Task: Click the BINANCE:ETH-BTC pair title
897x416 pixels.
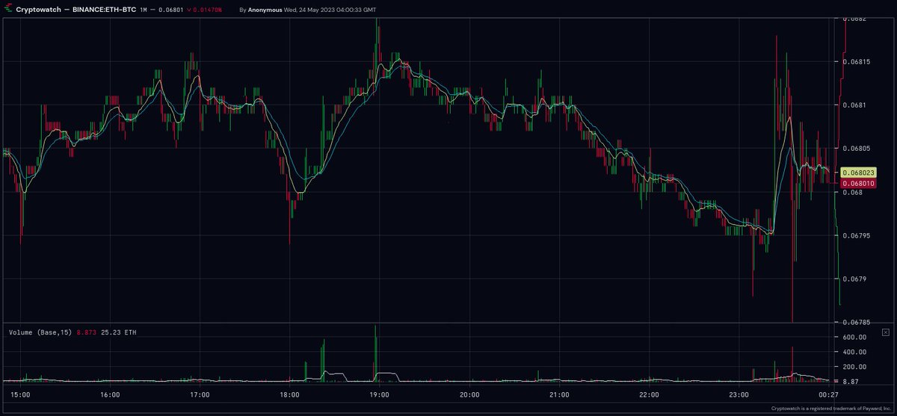Action: click(x=105, y=10)
